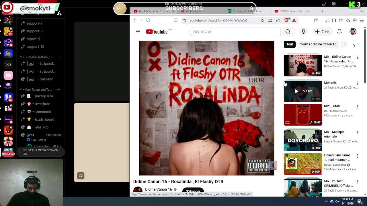Viewport: 367px width, 206px height.
Task: Open the browser media control music-note icon
Action: tap(327, 20)
